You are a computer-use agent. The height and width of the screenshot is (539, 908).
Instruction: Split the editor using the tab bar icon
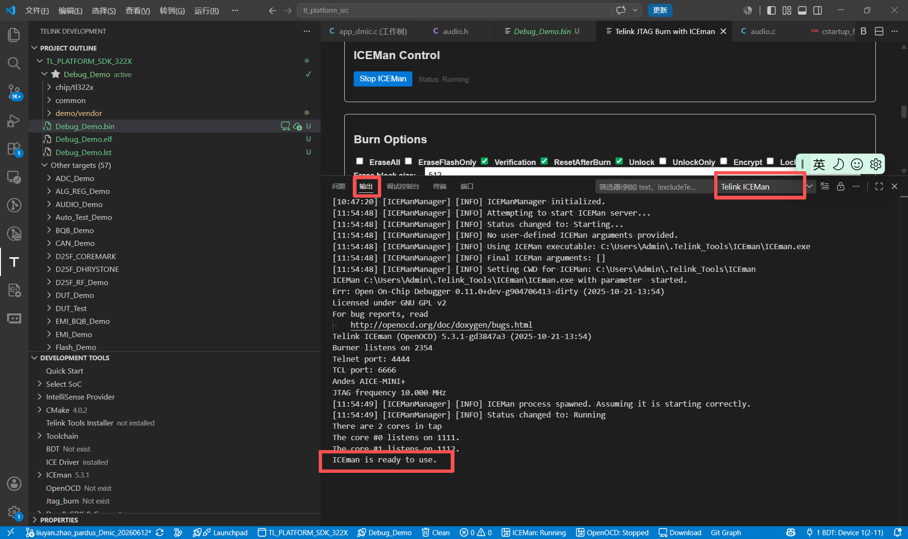[x=879, y=31]
